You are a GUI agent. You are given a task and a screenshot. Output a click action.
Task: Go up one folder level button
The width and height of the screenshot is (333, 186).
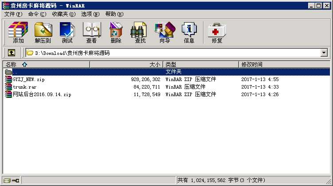(x=12, y=53)
